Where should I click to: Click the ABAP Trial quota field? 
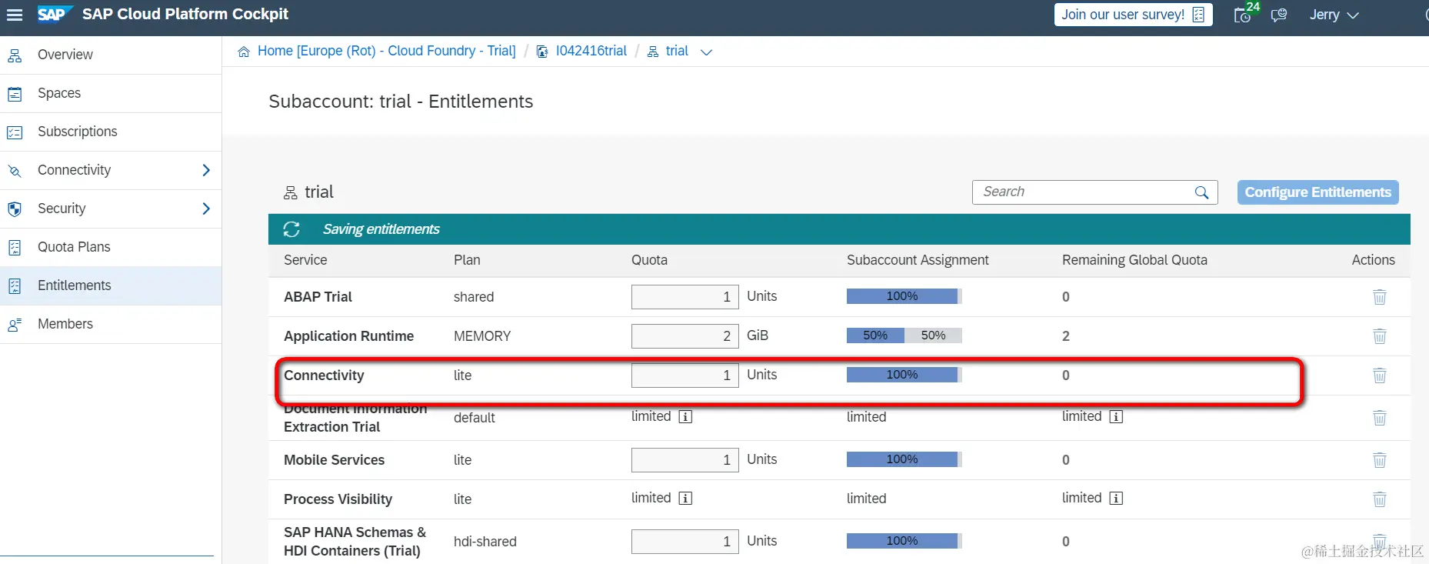(x=685, y=297)
